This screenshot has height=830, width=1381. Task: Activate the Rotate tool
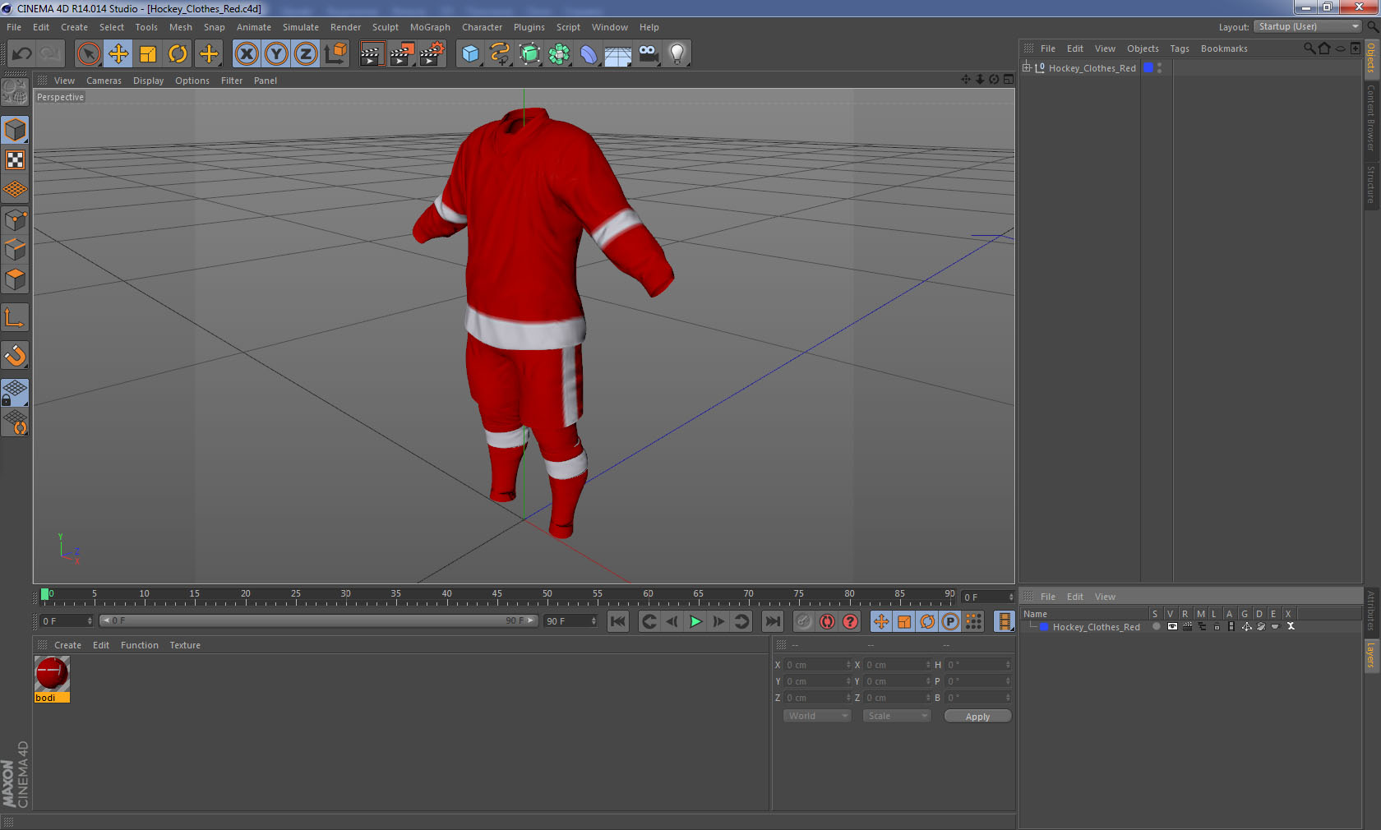coord(178,54)
